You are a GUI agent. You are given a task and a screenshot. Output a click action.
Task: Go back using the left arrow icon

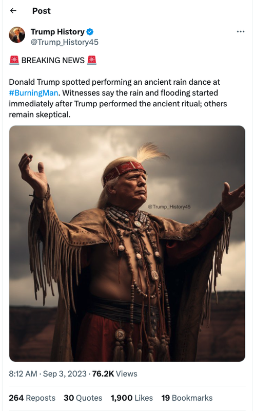tap(13, 10)
